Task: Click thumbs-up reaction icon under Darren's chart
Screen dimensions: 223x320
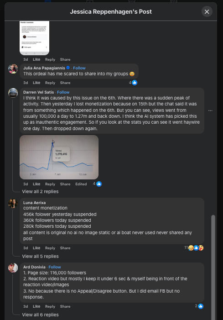Action: 99,184
